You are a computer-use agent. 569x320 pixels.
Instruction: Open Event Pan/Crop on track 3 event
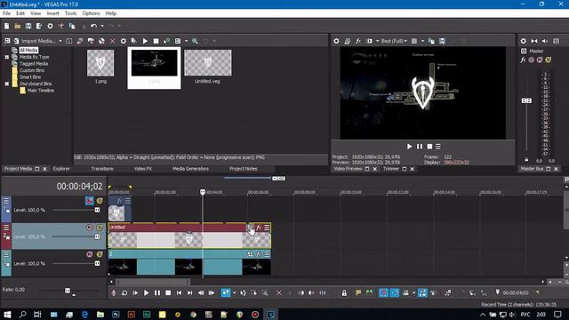pos(250,254)
